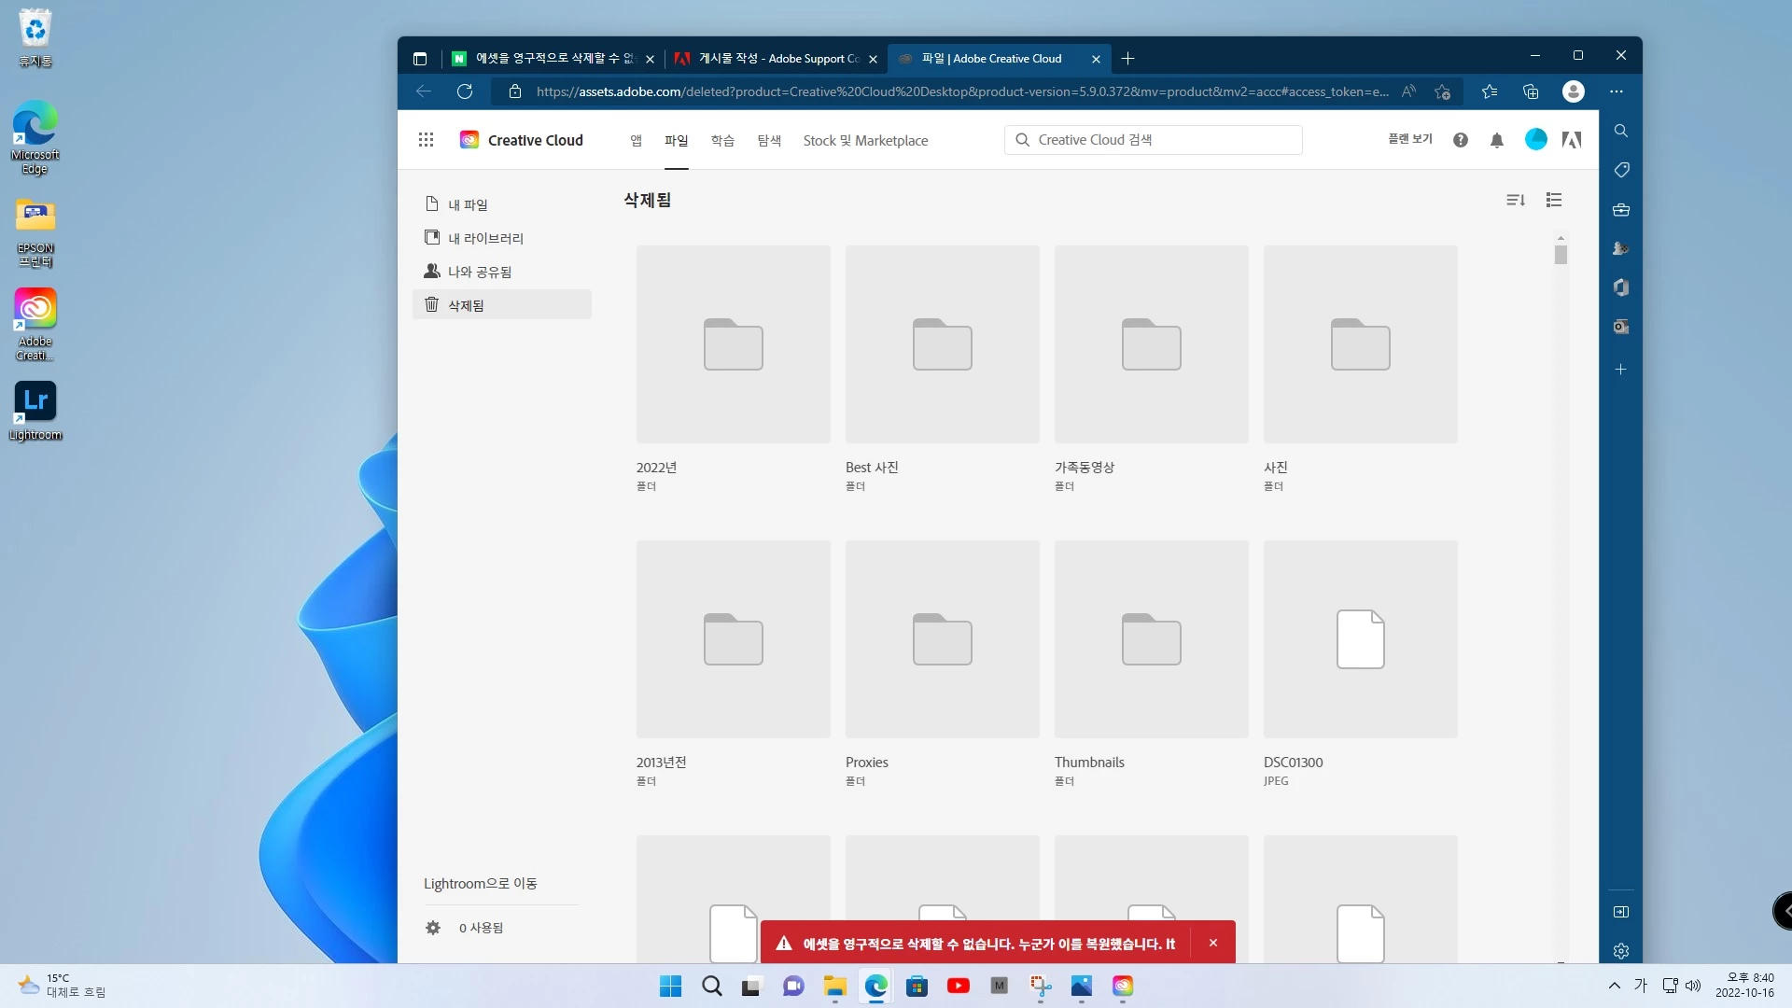1792x1008 pixels.
Task: Open user account avatar in header
Action: point(1535,140)
